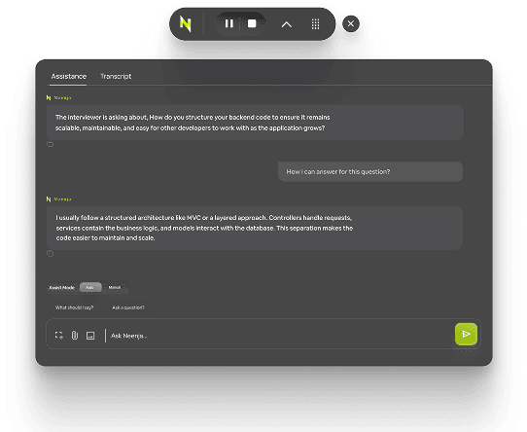
Task: Select Manual assist mode
Action: 115,287
